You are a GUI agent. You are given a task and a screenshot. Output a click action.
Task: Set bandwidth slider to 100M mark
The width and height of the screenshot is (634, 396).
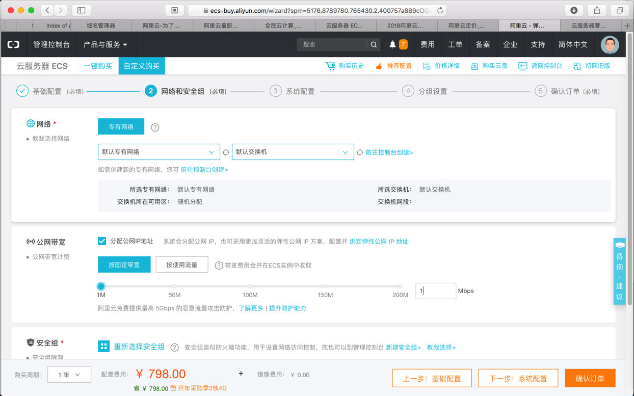[250, 286]
